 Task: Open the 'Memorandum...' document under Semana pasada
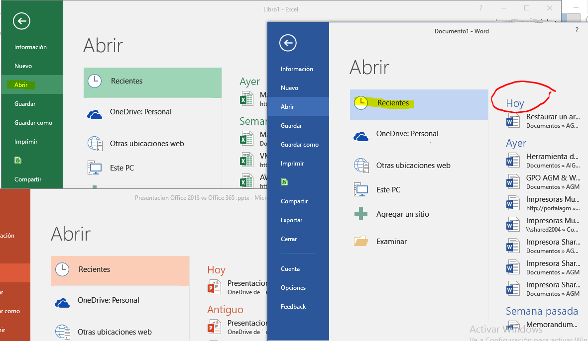pos(542,325)
